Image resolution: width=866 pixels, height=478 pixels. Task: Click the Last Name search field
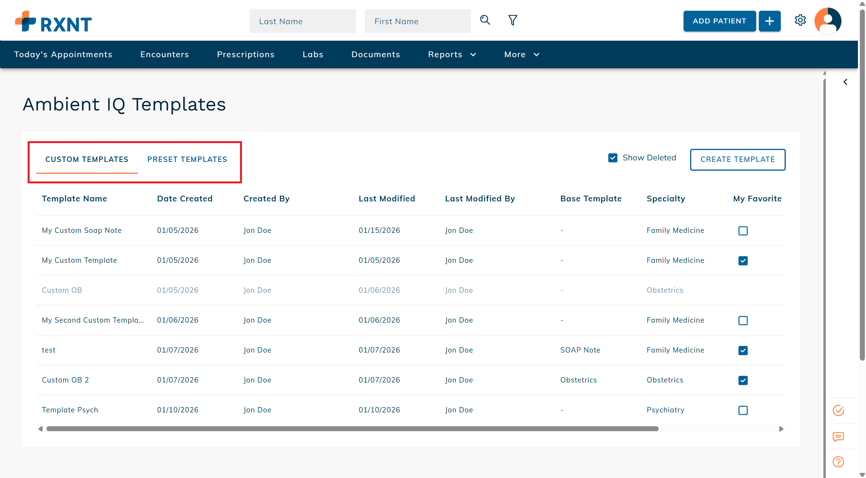click(302, 21)
